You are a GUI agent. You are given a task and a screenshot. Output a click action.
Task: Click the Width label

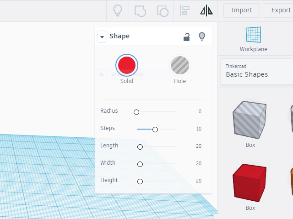108,163
